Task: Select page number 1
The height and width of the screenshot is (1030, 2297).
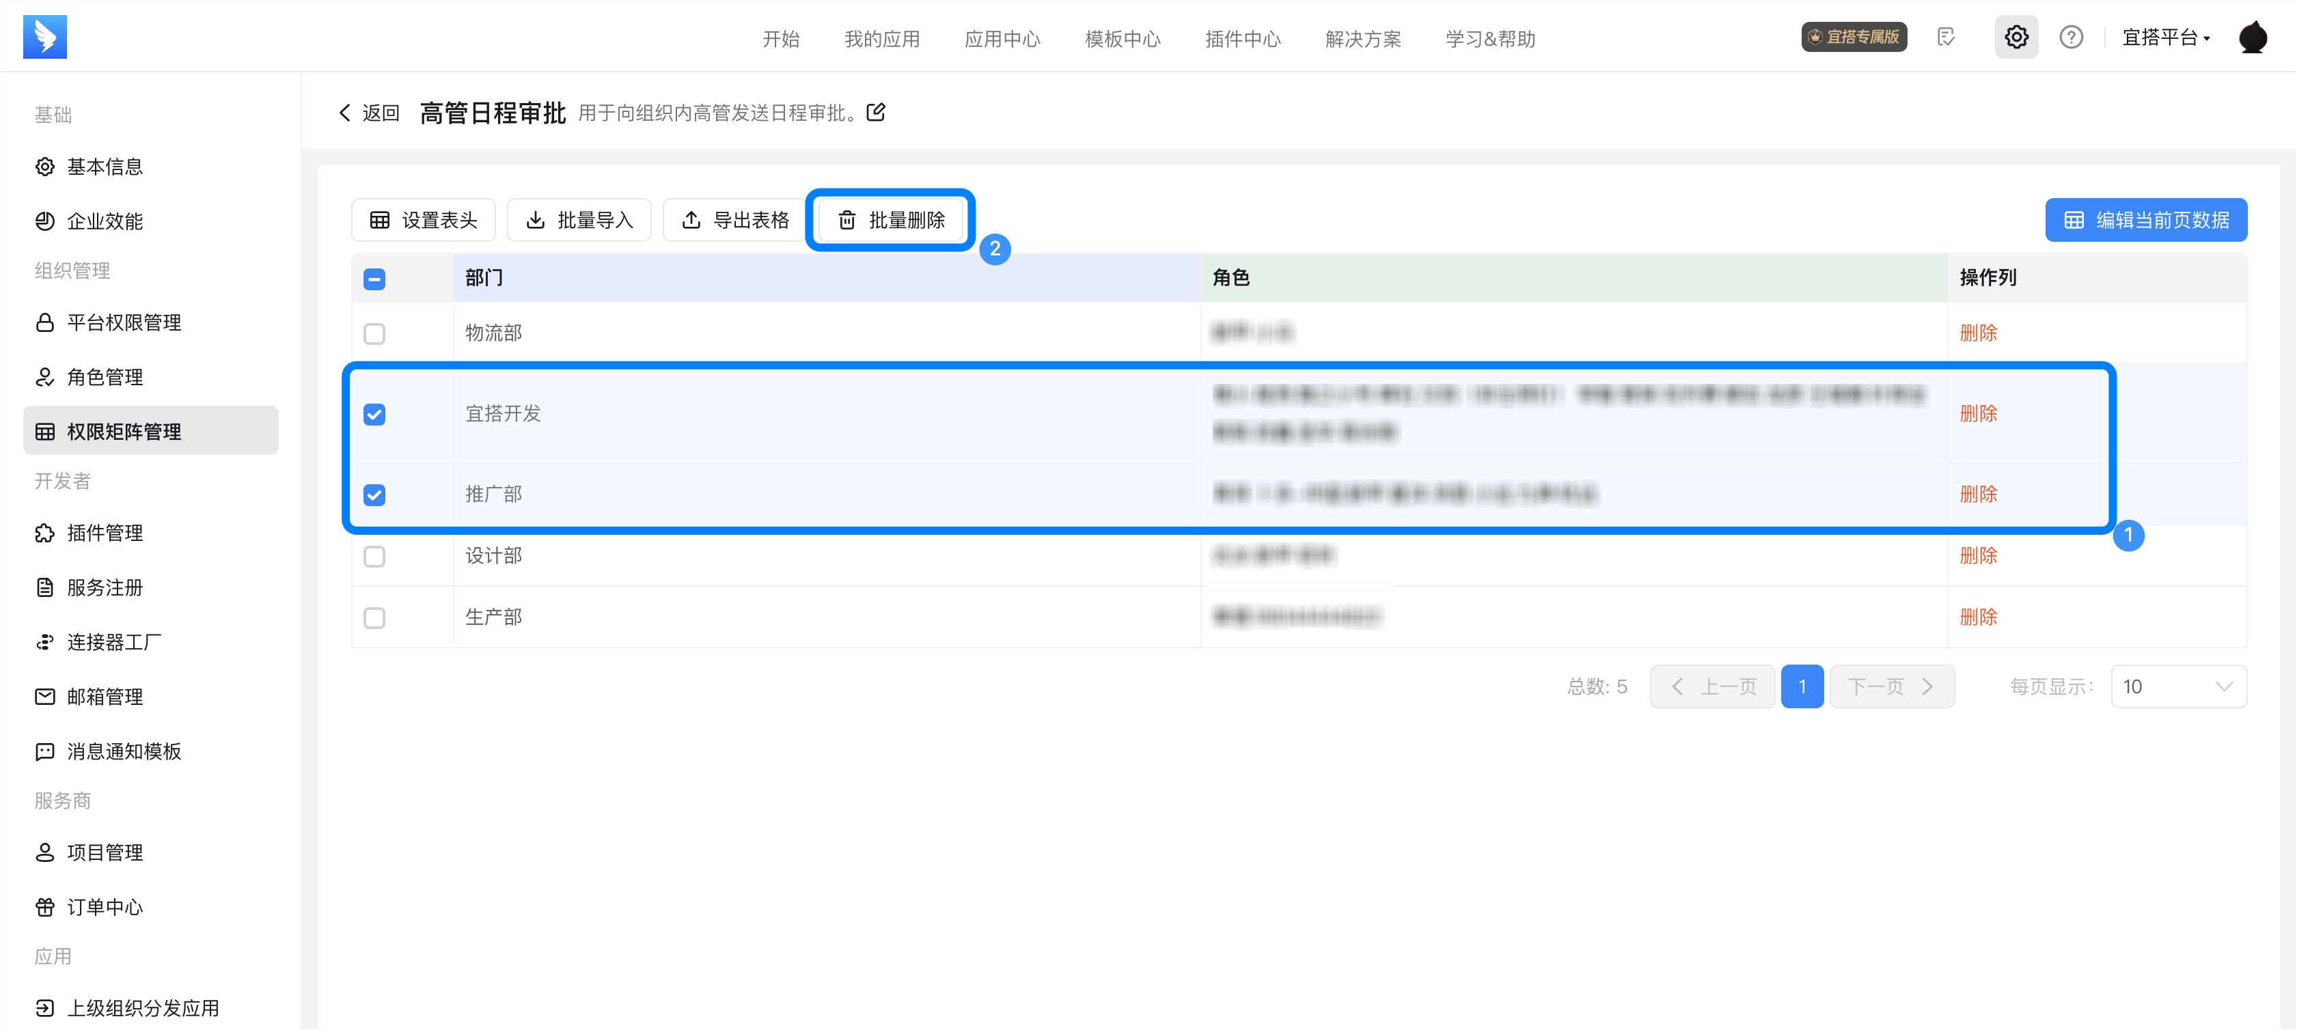Action: [x=1801, y=686]
